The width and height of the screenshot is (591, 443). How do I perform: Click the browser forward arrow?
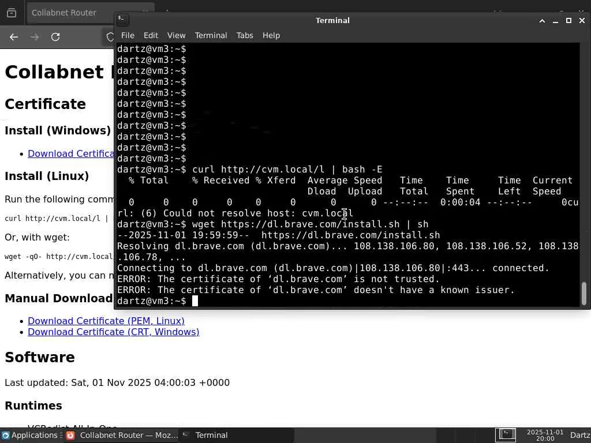pos(35,37)
